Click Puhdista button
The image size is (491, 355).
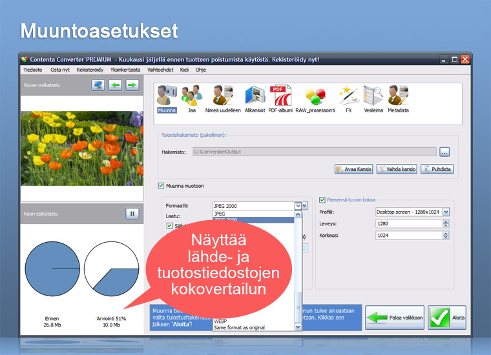(437, 169)
